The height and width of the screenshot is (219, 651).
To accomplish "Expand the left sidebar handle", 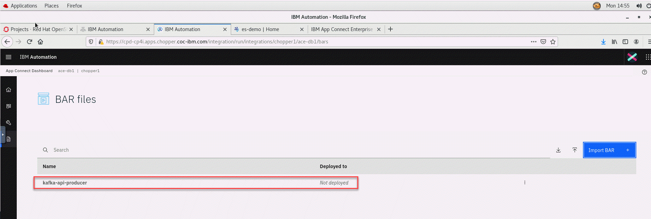I will click(3, 135).
